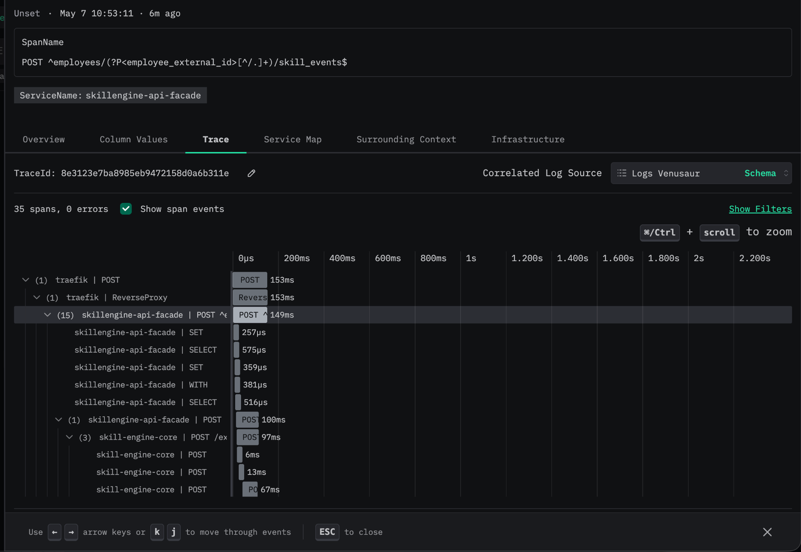Click the TraceId value text
Image resolution: width=801 pixels, height=552 pixels.
pos(145,173)
